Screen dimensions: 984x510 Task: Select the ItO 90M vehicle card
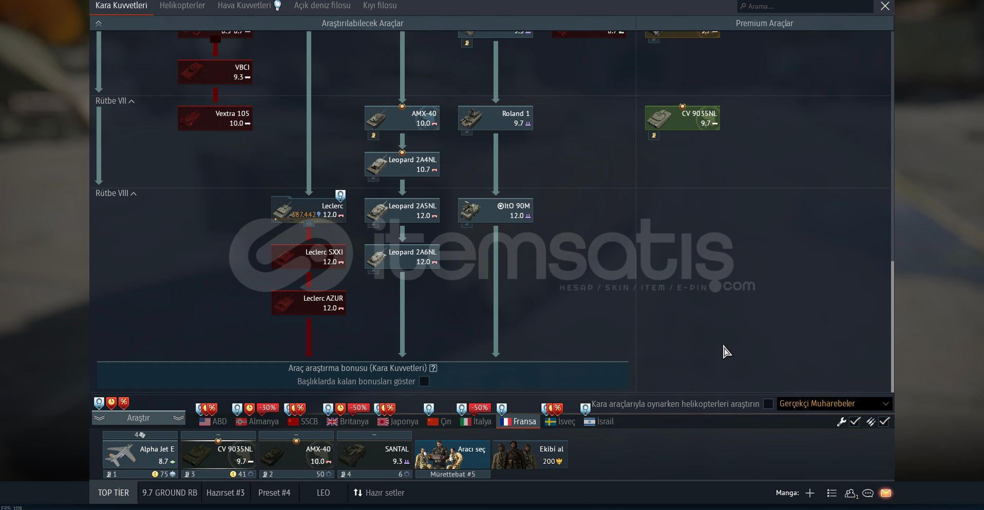(496, 211)
